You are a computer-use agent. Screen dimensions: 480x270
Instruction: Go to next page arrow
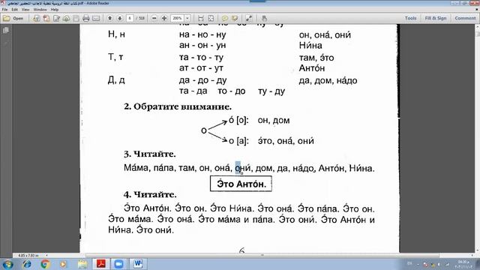[120, 18]
